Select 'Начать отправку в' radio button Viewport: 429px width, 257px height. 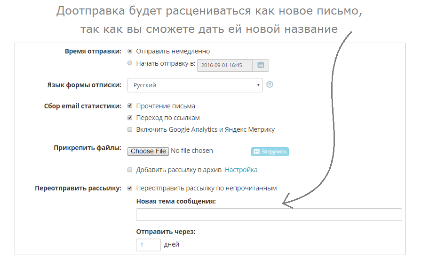pyautogui.click(x=130, y=63)
